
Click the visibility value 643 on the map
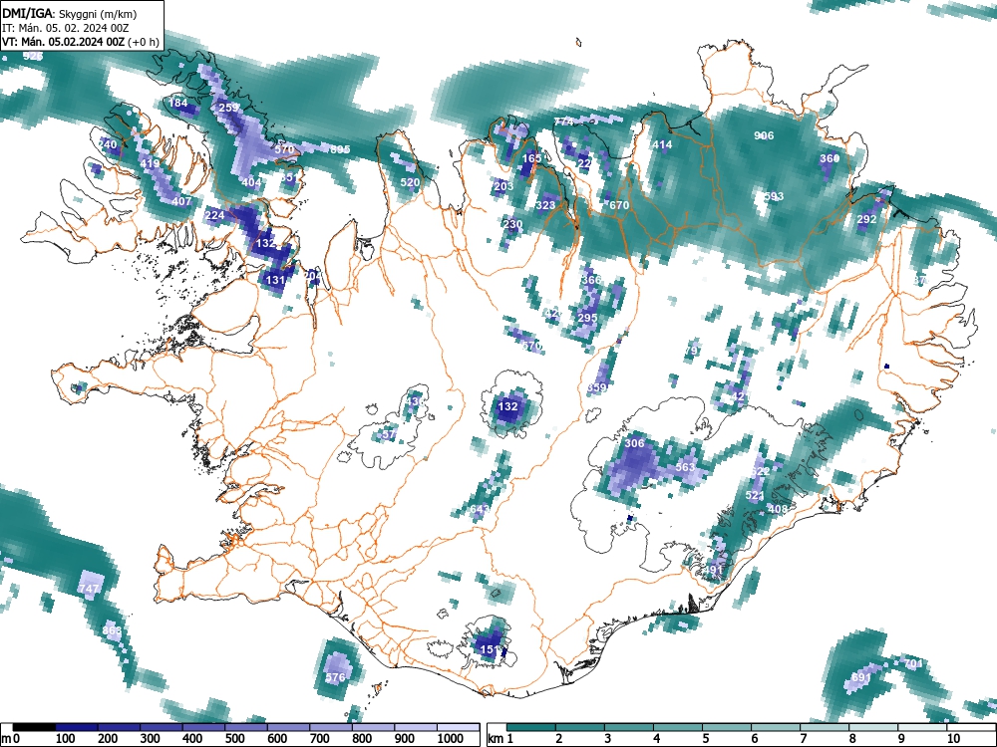[x=480, y=509]
